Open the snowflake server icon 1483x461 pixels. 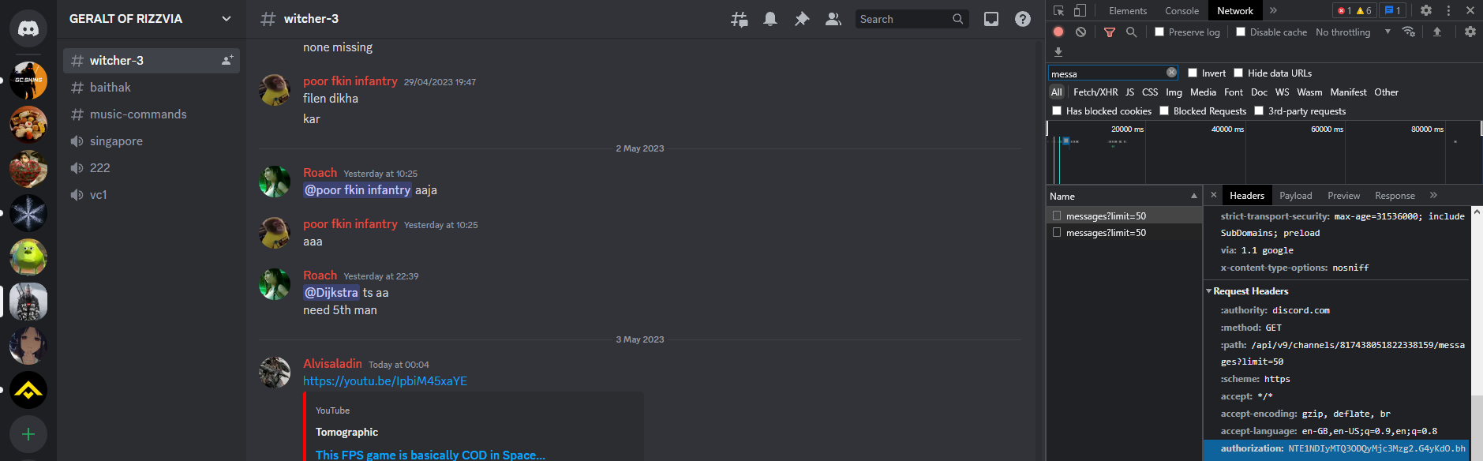[28, 213]
